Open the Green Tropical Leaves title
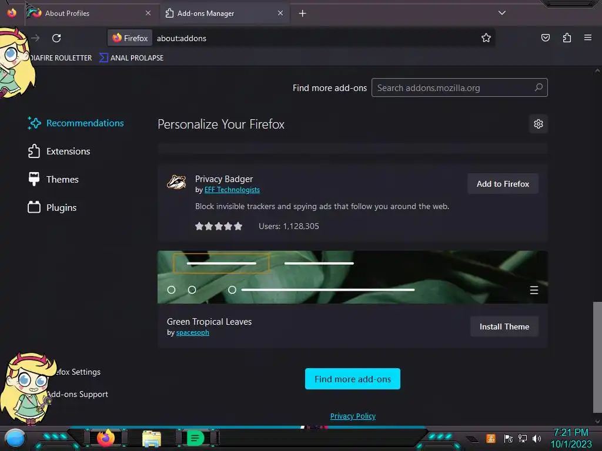 click(x=209, y=321)
